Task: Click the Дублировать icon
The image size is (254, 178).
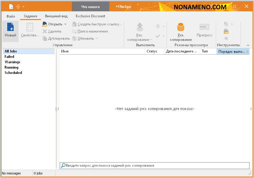Action: click(x=45, y=38)
